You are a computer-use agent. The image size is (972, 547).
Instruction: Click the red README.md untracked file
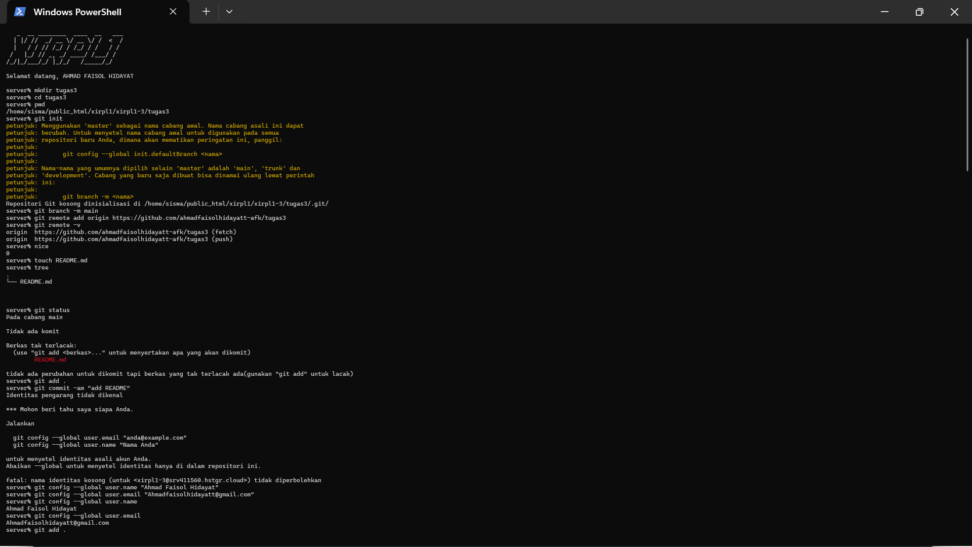50,360
